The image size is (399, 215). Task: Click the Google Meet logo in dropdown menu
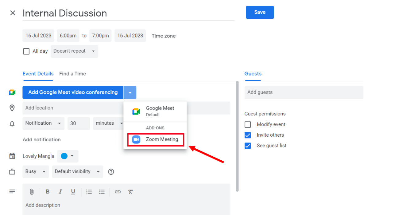tap(136, 111)
